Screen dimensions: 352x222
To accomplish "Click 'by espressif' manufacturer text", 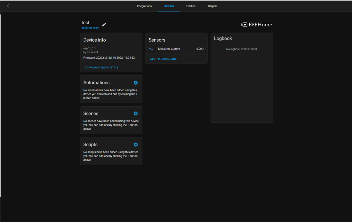I will 91,52.
